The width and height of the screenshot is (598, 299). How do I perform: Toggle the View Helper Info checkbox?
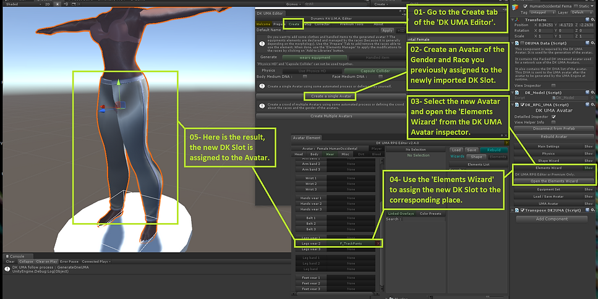(x=553, y=122)
